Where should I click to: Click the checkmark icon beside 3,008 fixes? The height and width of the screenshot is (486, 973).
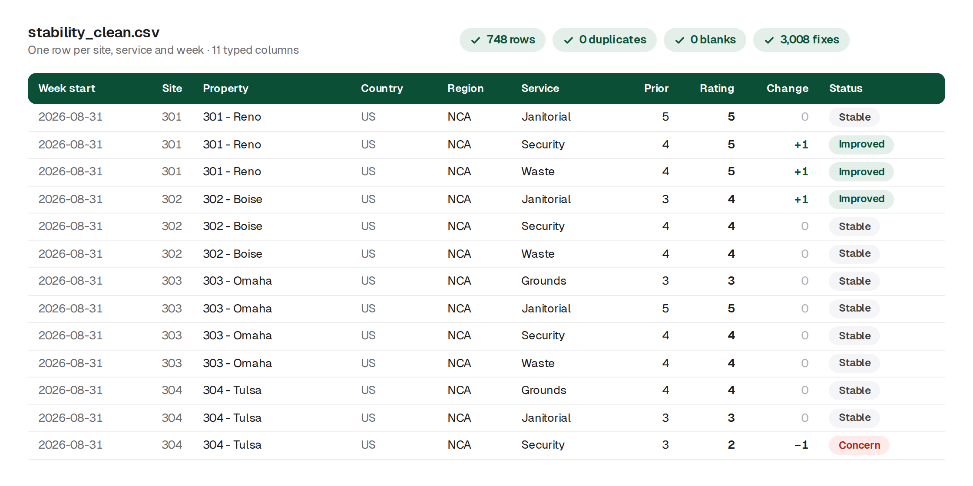click(769, 40)
